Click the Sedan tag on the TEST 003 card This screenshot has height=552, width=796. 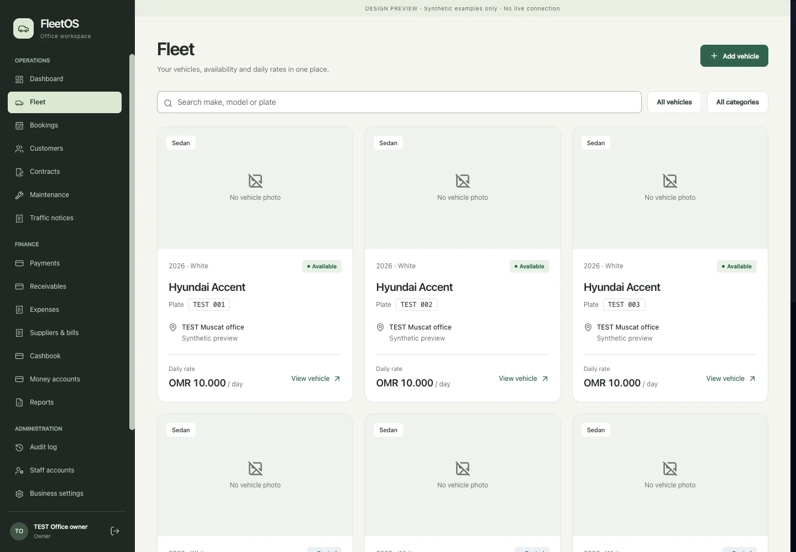coord(596,143)
